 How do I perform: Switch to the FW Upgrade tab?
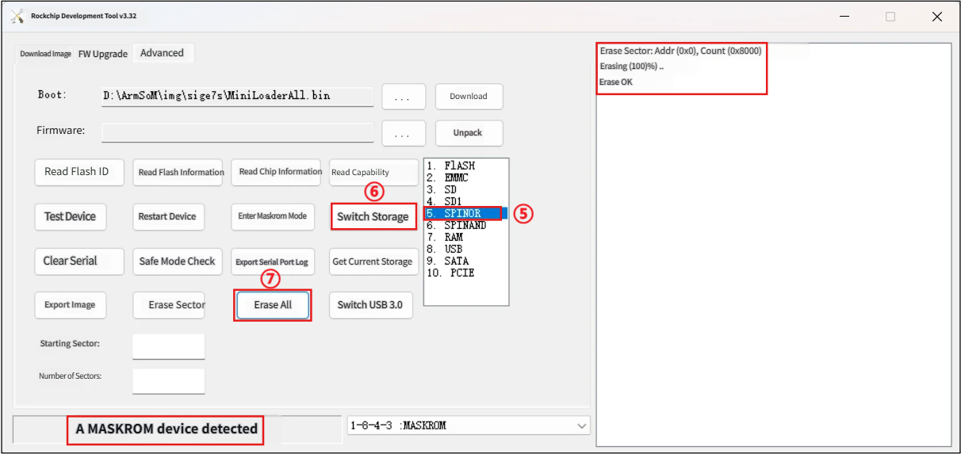point(103,54)
